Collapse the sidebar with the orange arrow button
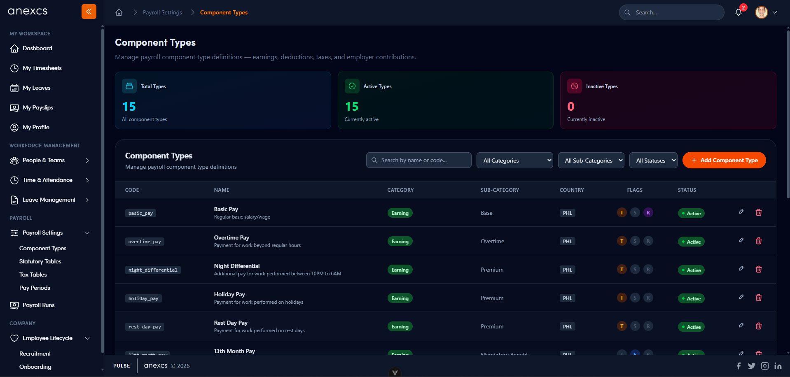 [89, 12]
